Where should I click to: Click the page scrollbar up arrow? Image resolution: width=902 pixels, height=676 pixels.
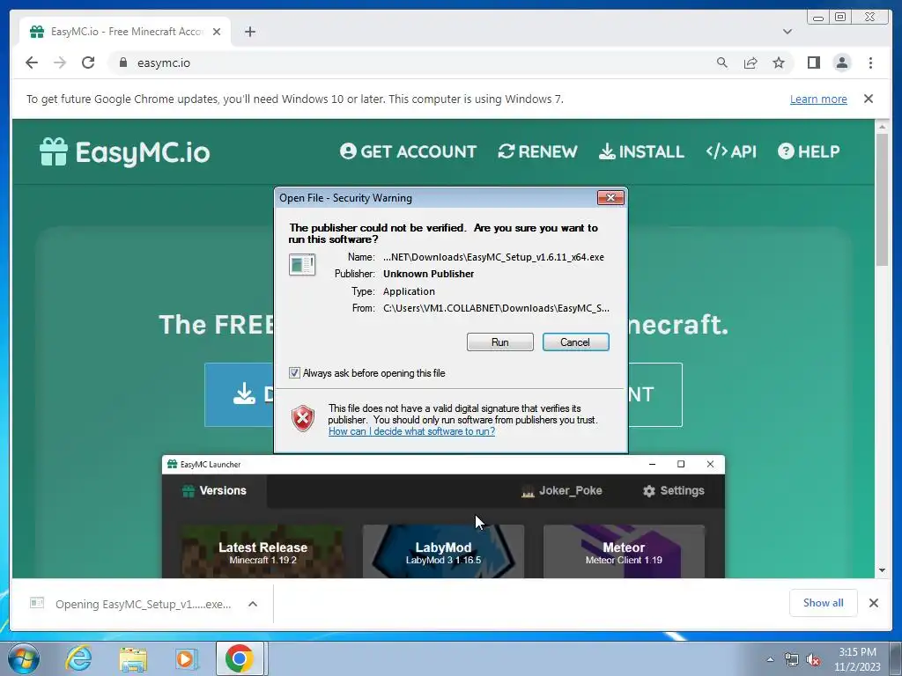[x=882, y=126]
